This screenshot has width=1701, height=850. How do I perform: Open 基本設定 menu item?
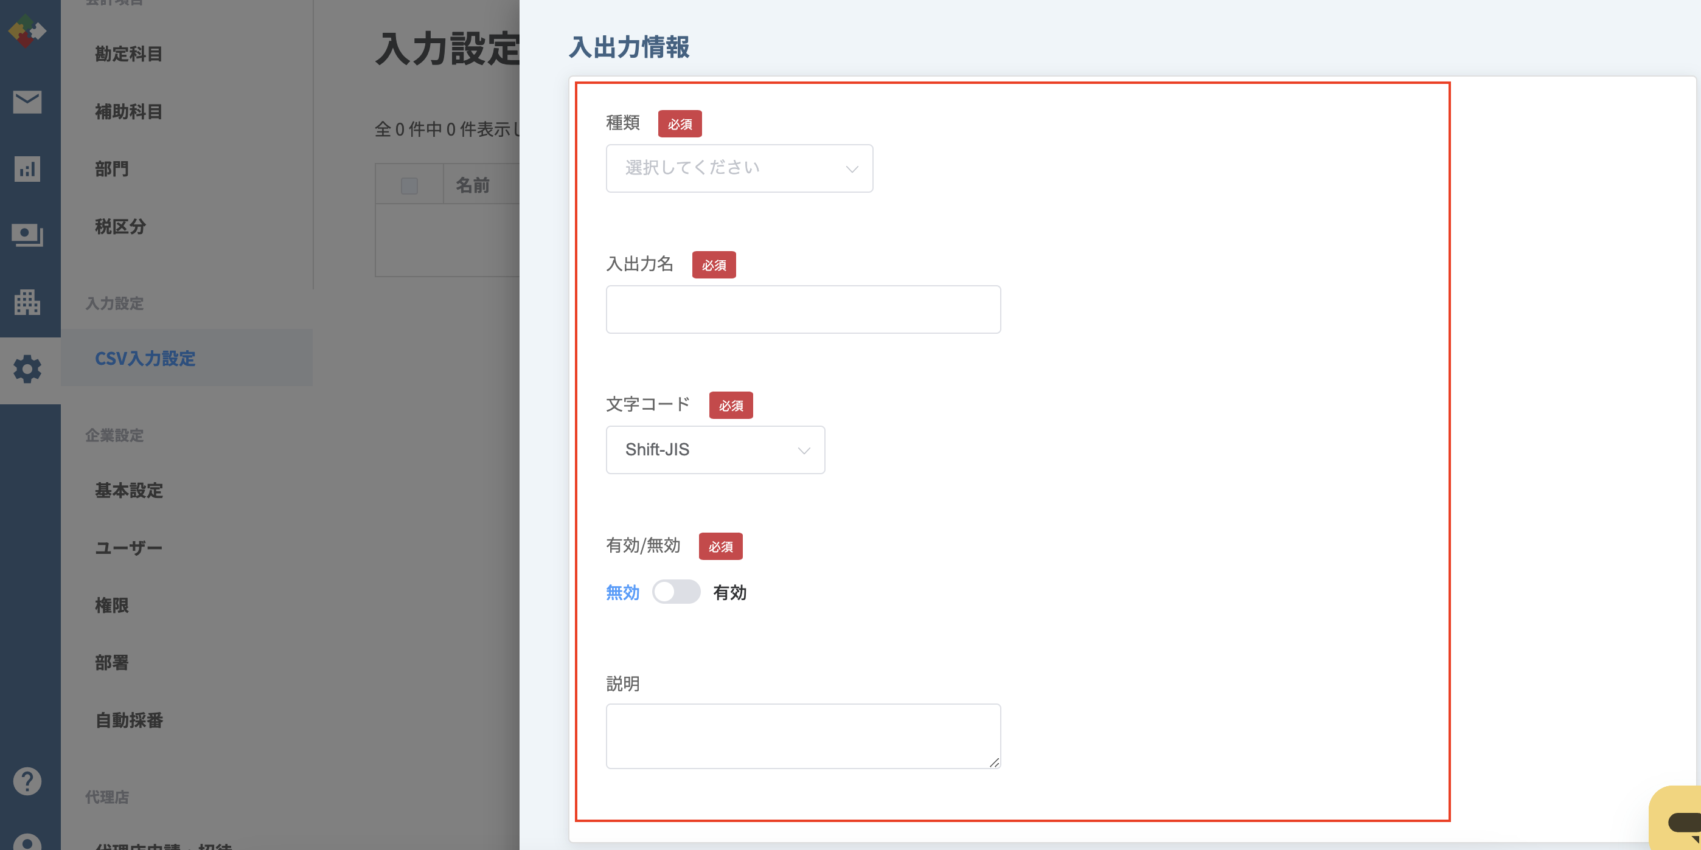(x=129, y=490)
